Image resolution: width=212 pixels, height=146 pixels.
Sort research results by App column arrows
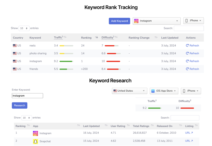pos(78,125)
